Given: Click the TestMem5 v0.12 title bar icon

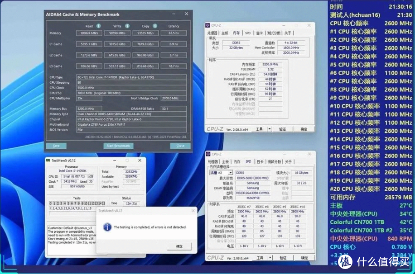Looking at the screenshot, I should click(48, 161).
